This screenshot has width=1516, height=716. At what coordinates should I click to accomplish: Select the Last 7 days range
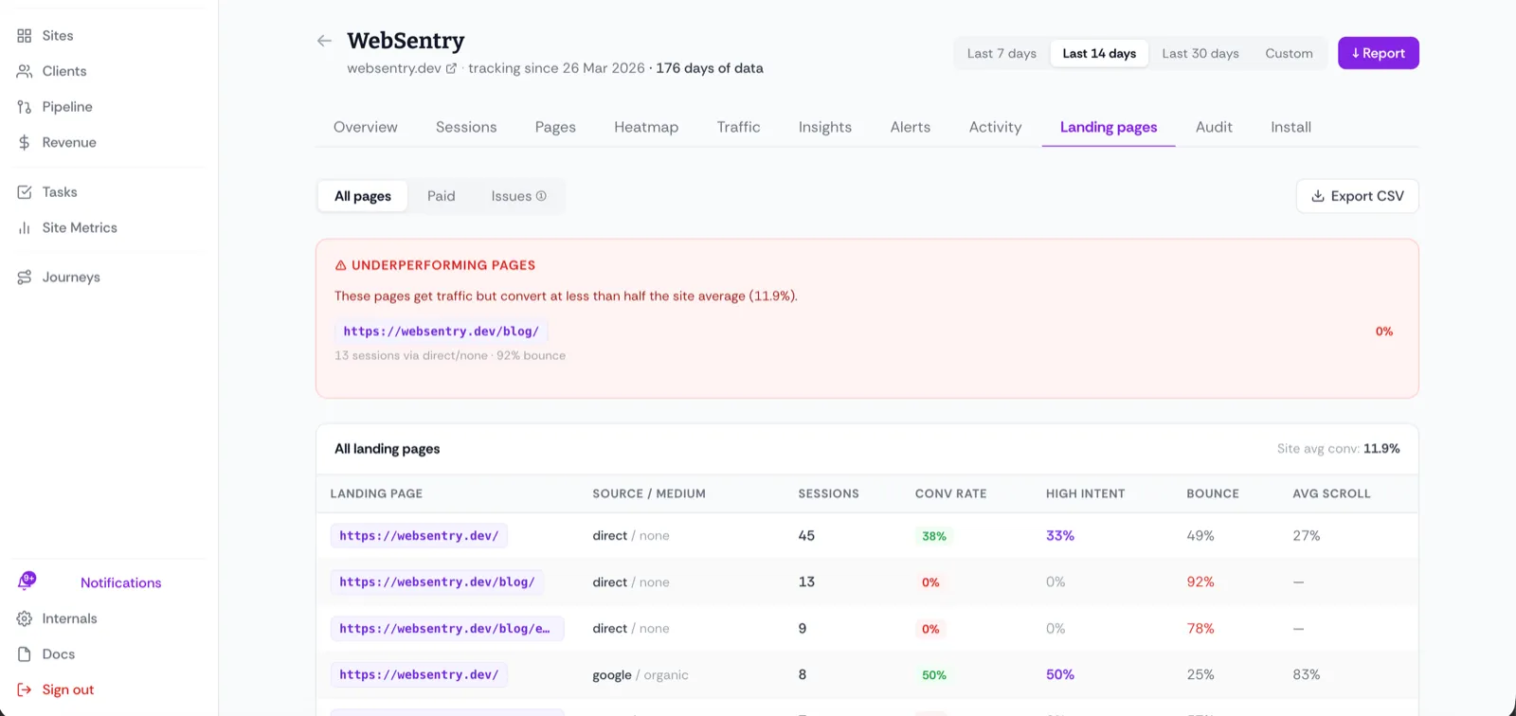1002,53
